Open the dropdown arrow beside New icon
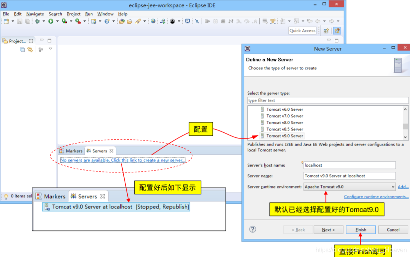The image size is (410, 257). tap(13, 22)
